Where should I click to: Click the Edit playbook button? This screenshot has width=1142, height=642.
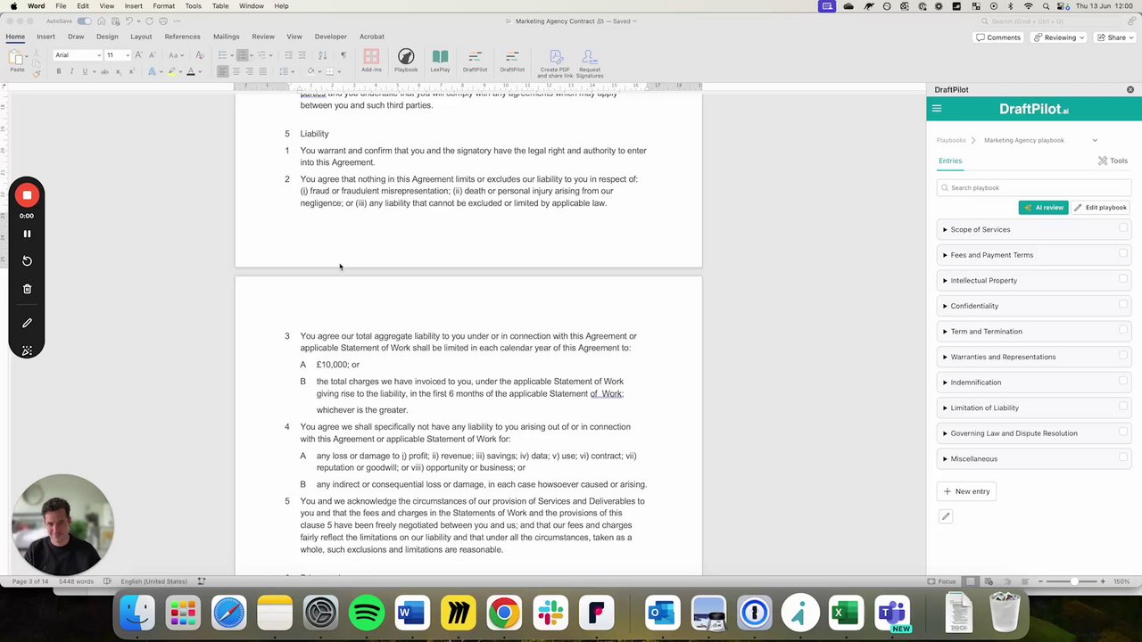click(x=1100, y=208)
